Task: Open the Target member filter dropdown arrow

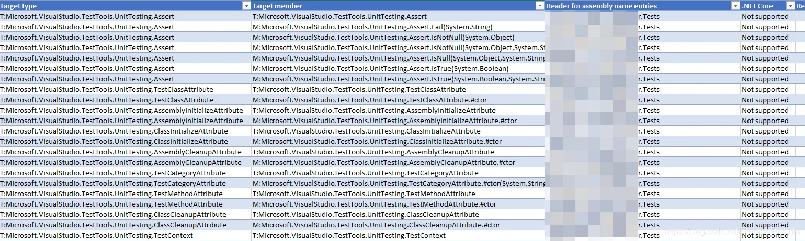Action: pos(540,6)
